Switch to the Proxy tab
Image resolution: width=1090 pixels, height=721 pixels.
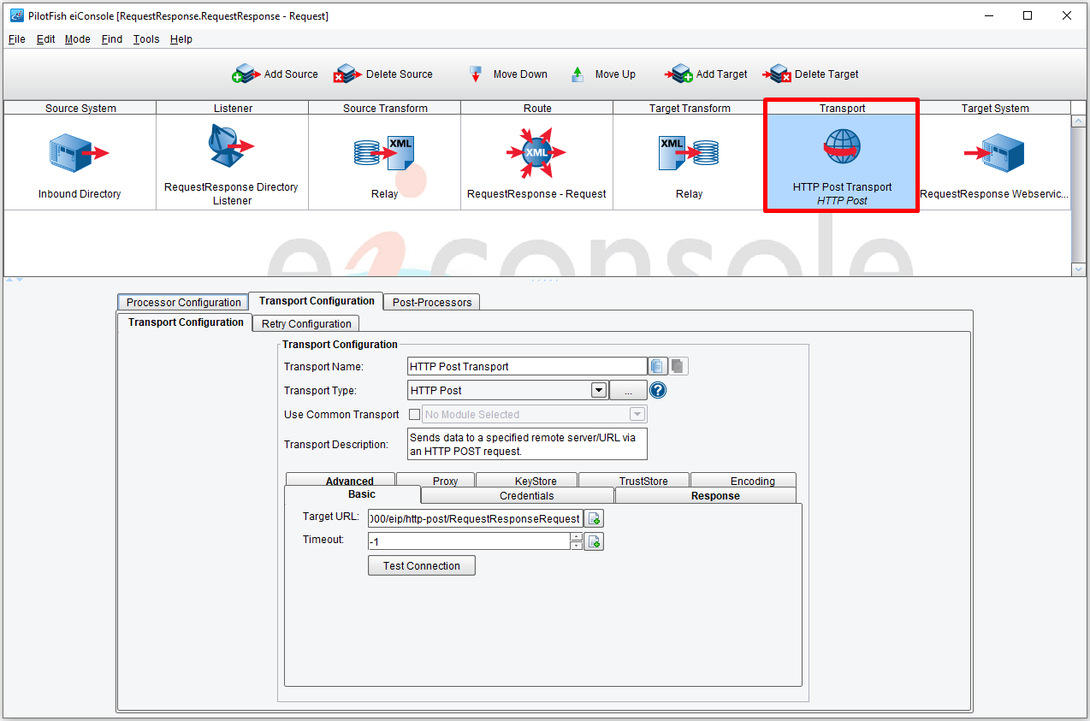click(x=435, y=480)
